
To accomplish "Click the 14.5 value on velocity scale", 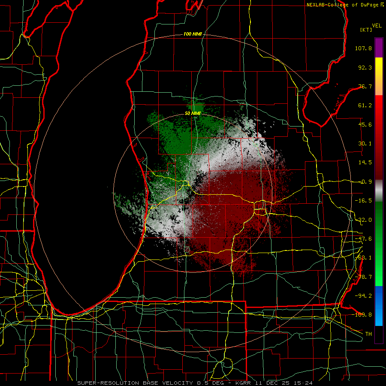I will coord(365,163).
